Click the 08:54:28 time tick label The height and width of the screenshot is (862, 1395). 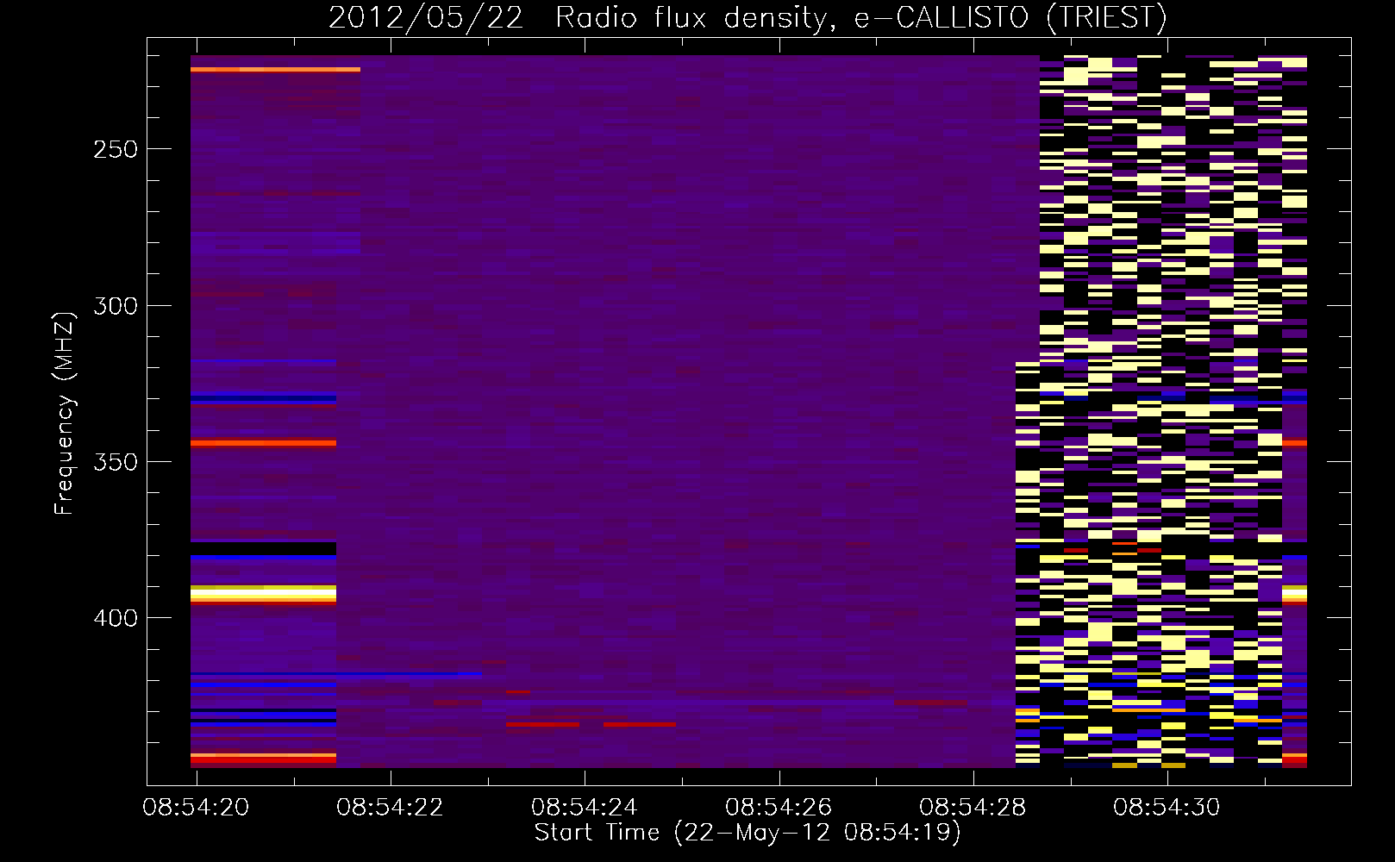pos(973,808)
